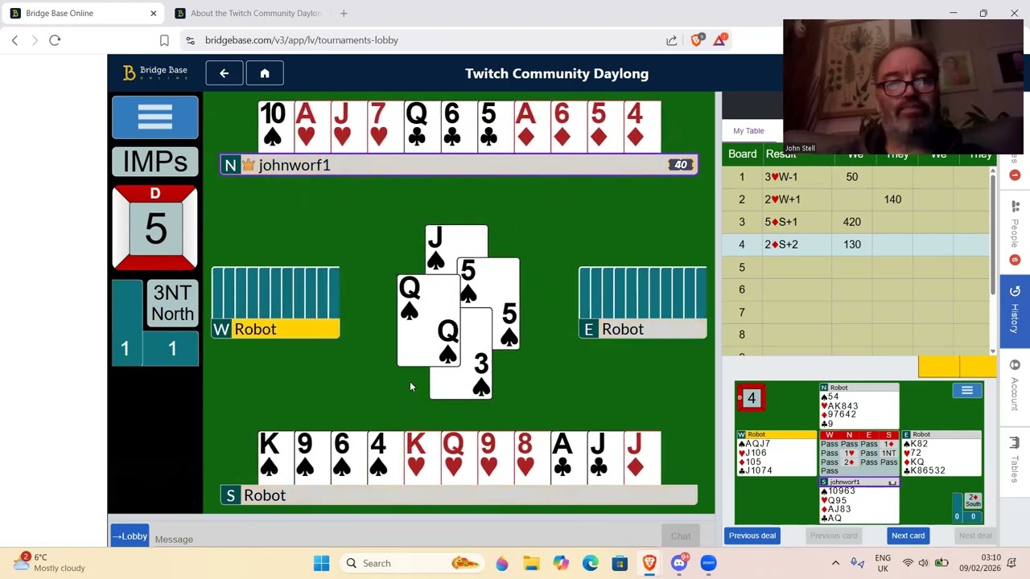Return to Lobby via the chat bar button
Screen dimensions: 1030x579
130,536
